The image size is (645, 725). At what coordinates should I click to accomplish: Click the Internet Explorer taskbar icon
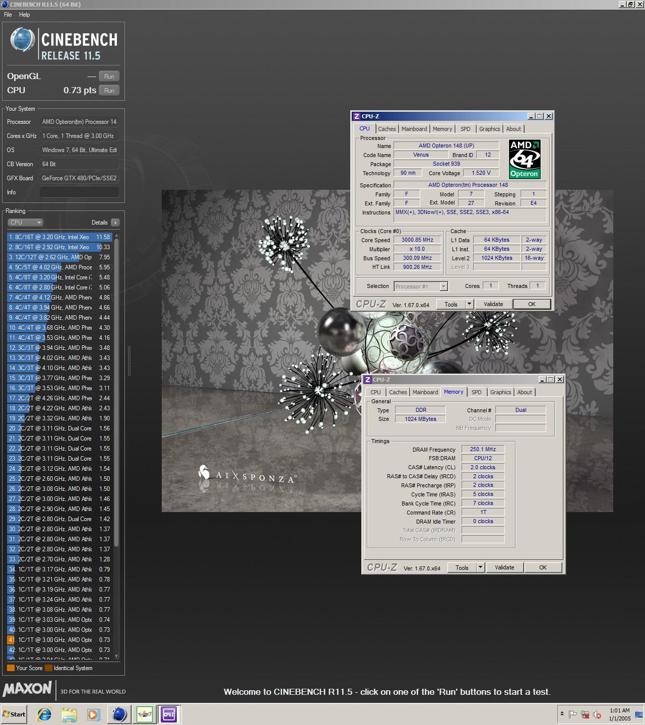coord(44,714)
